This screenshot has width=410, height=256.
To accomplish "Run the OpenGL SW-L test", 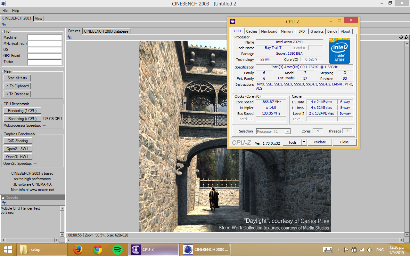I will click(18, 149).
